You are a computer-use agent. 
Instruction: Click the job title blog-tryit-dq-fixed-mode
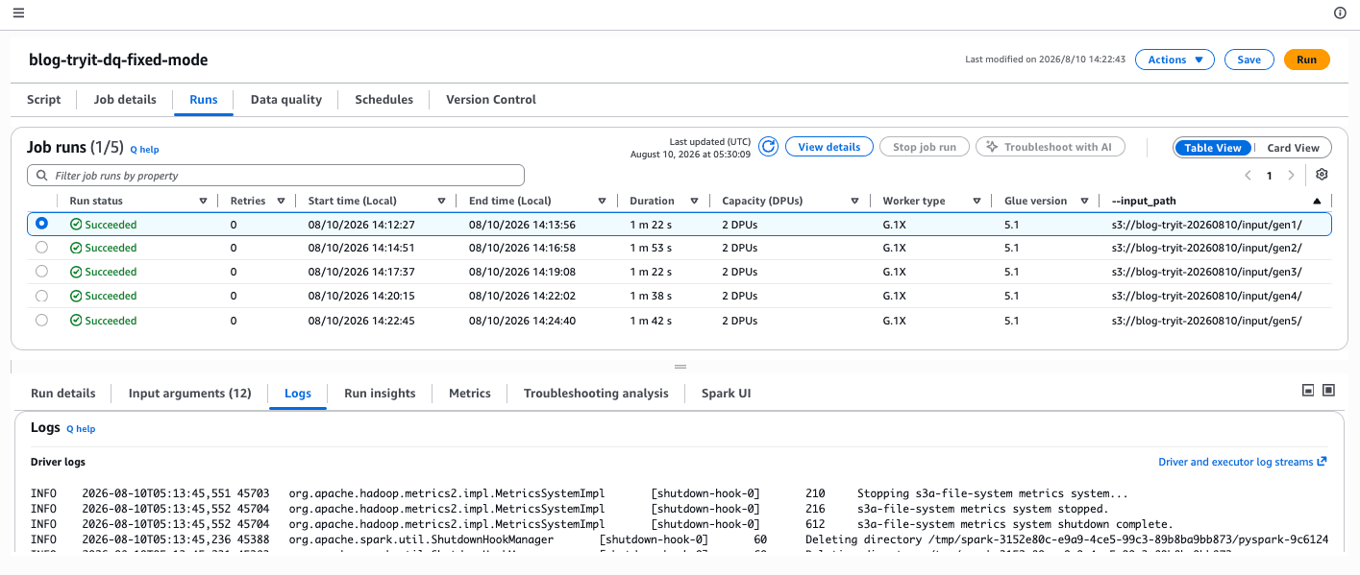tap(119, 60)
